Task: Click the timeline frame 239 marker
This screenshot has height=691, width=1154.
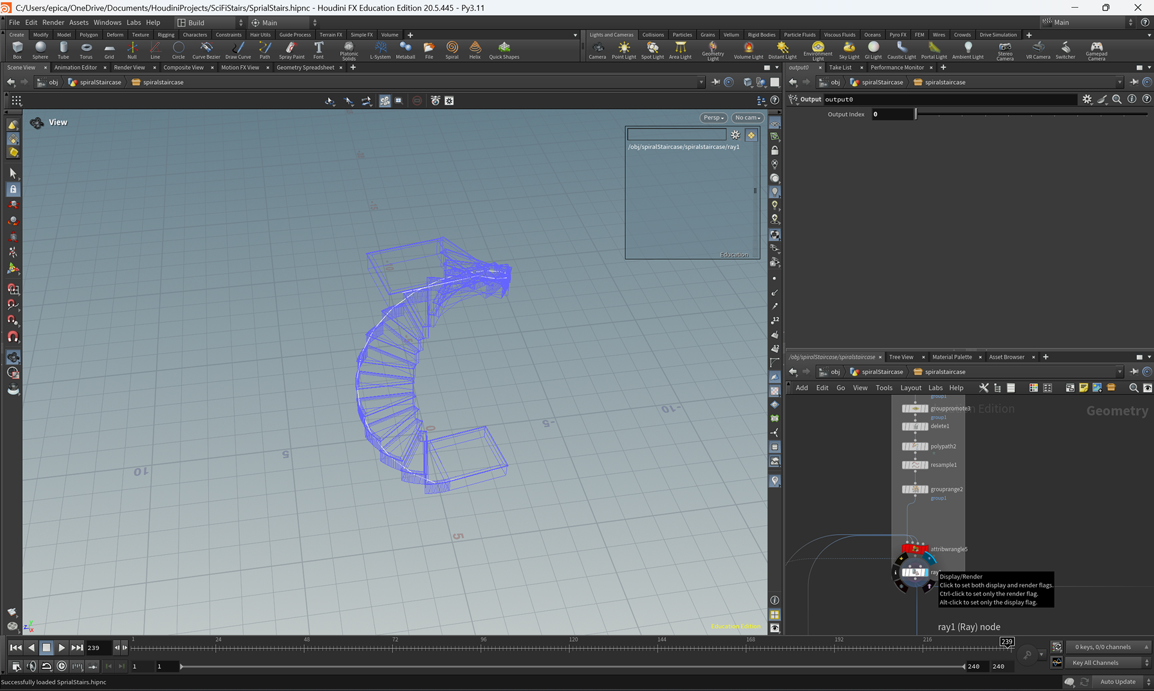Action: (1007, 642)
